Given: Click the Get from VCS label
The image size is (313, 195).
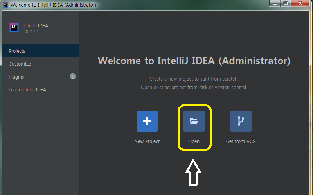Looking at the screenshot, I should pos(241,141).
